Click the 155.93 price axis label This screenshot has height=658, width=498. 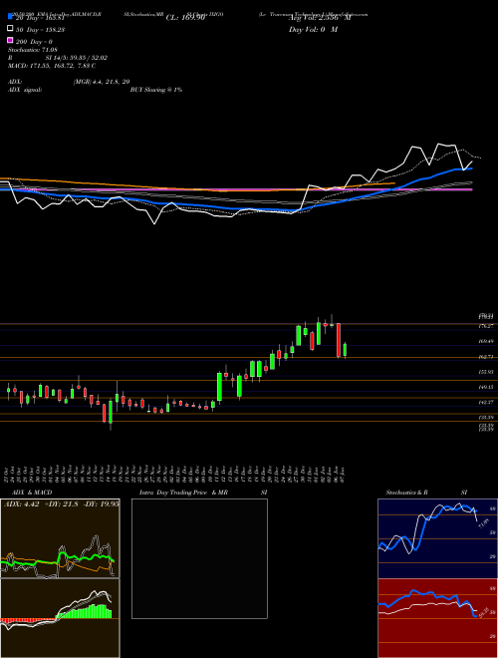[x=485, y=372]
